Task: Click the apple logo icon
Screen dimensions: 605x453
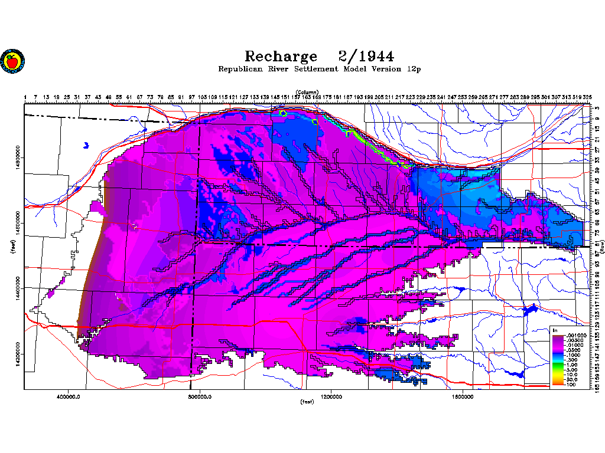Action: click(x=12, y=61)
